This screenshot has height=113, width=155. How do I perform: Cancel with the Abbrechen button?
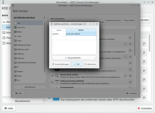point(90,64)
